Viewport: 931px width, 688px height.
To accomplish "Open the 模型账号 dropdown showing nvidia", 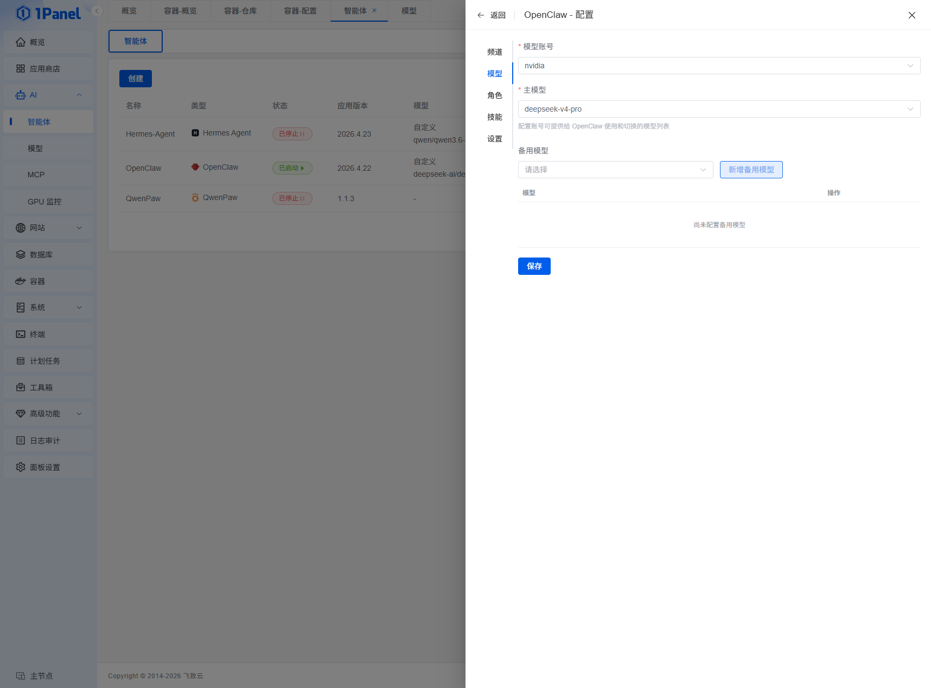I will pos(718,66).
